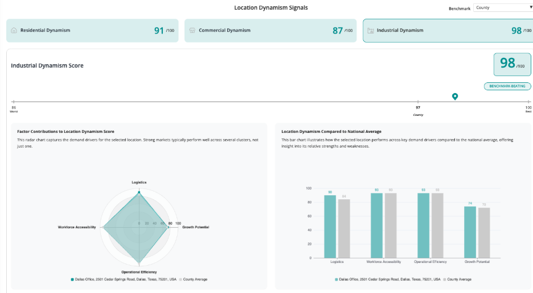The image size is (533, 293).
Task: Click the storefront icon on Commercial Dynamism card
Action: click(192, 31)
